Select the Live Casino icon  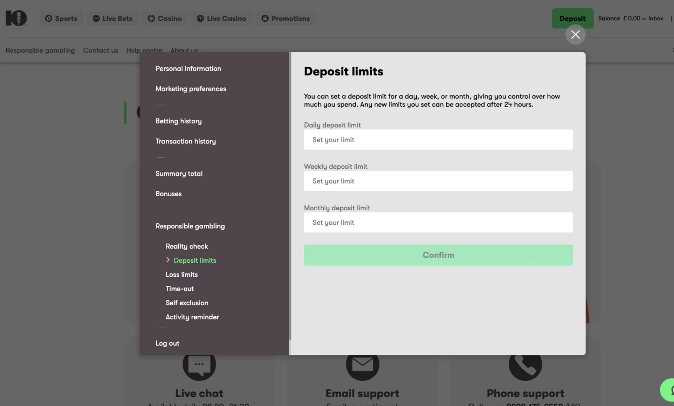pos(199,18)
